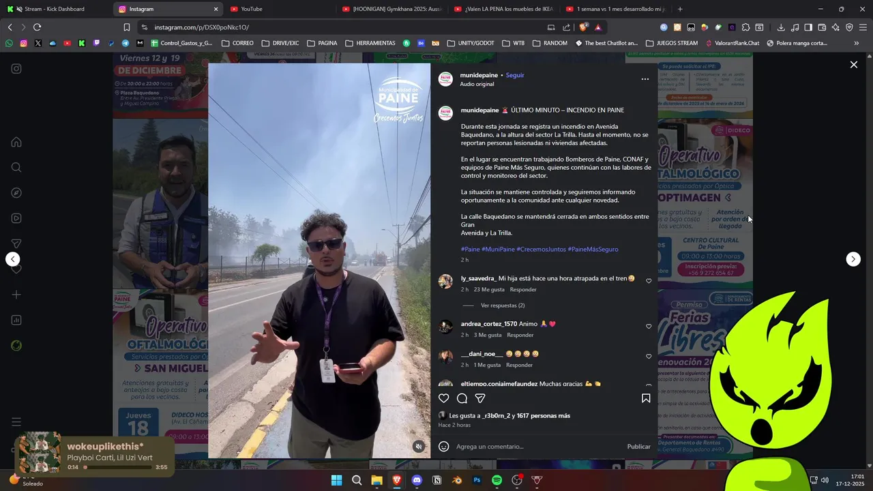Viewport: 873px width, 491px height.
Task: Like ly_saavedra_ comment heart
Action: pos(649,281)
